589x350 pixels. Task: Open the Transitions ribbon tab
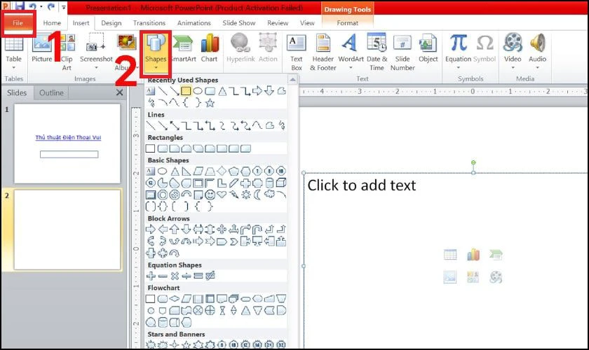(x=149, y=23)
